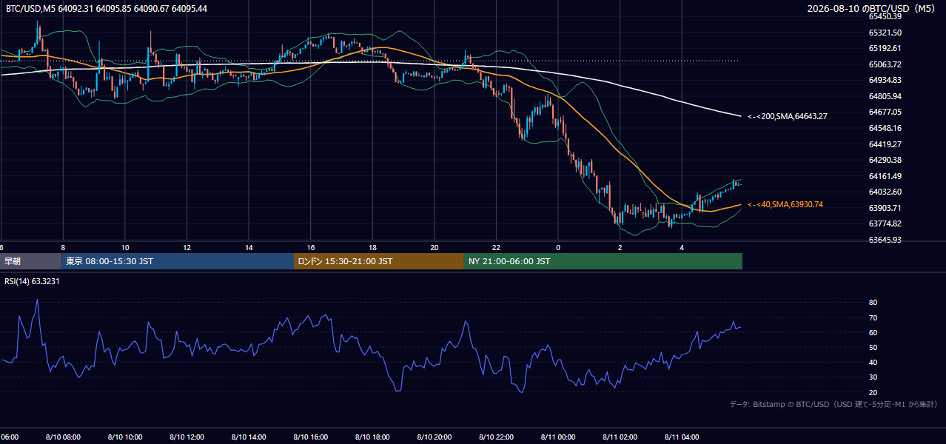Click the RSI(14) 63.3231 indicator label
The width and height of the screenshot is (946, 444).
(33, 281)
